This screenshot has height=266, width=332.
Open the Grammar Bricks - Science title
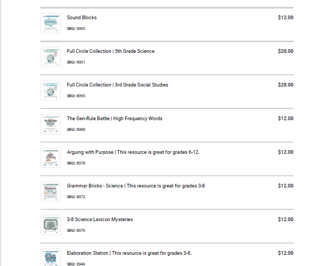coord(135,186)
